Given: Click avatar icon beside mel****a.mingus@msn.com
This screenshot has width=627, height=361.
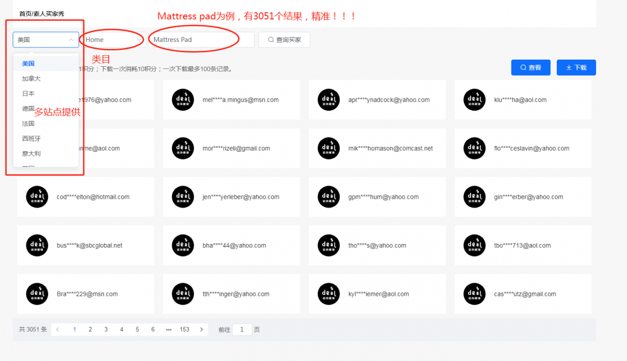Looking at the screenshot, I should tap(183, 100).
